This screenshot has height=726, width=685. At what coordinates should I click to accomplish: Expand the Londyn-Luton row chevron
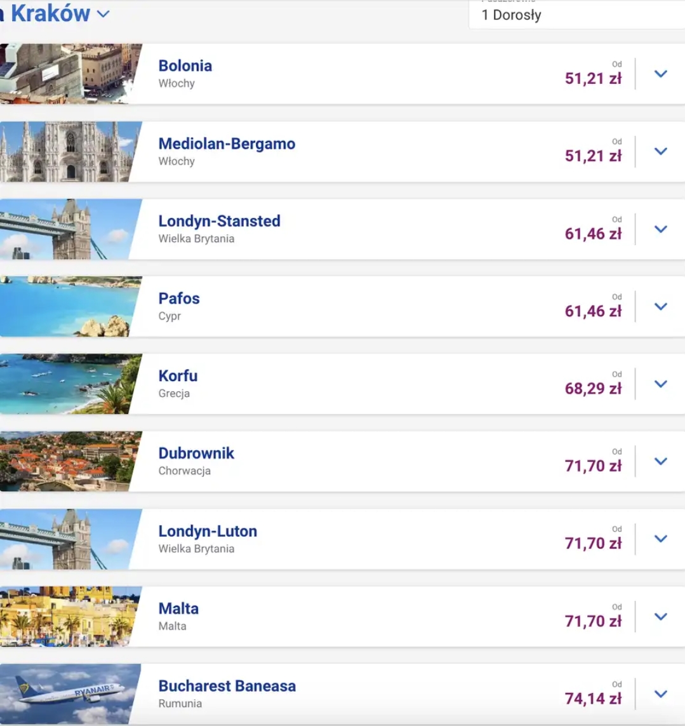[660, 539]
